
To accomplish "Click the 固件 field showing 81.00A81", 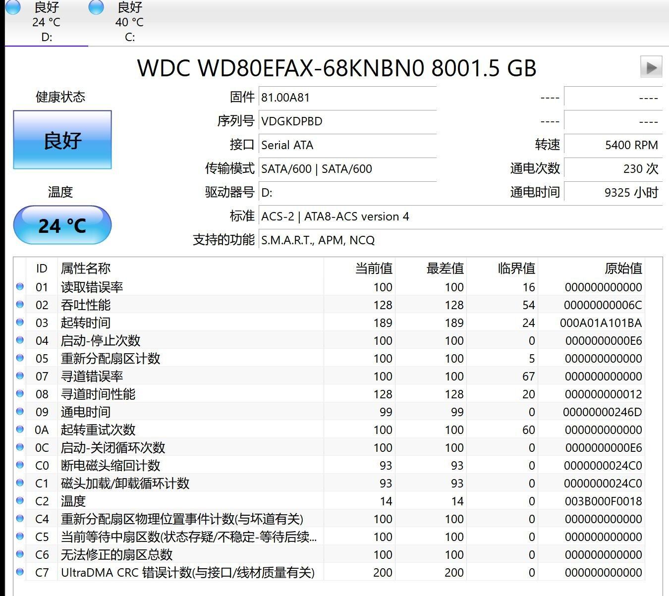I will coord(347,98).
